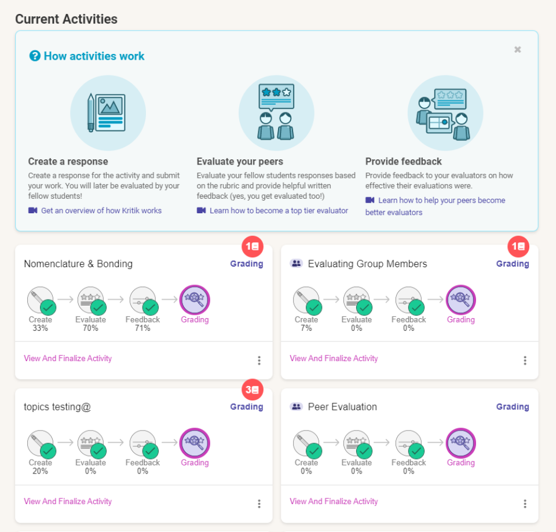
Task: Click the Create response illustration
Action: click(x=108, y=113)
